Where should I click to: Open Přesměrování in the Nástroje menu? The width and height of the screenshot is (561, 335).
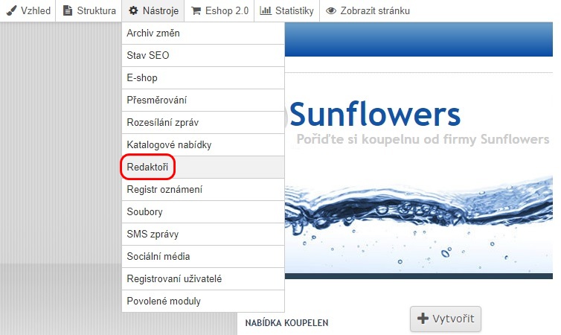(203, 100)
